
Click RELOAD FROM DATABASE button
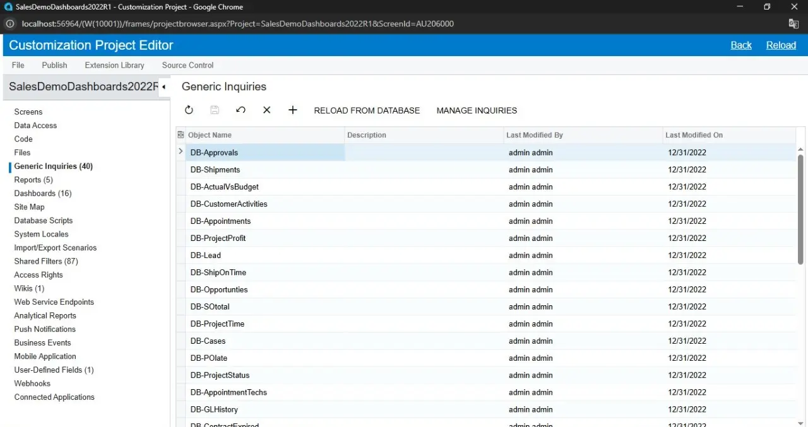pos(367,110)
